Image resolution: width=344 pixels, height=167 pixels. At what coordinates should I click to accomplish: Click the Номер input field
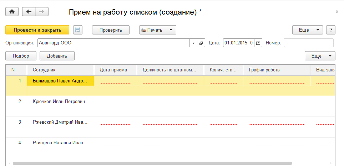[308, 43]
